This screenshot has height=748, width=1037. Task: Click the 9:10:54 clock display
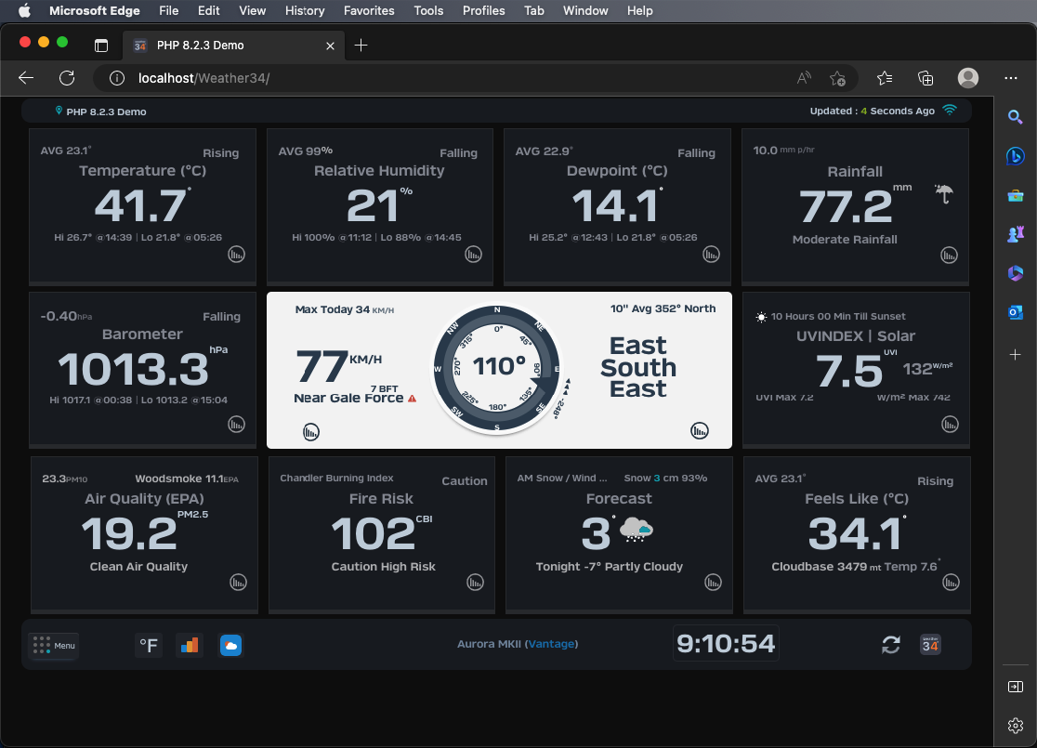[x=726, y=644]
